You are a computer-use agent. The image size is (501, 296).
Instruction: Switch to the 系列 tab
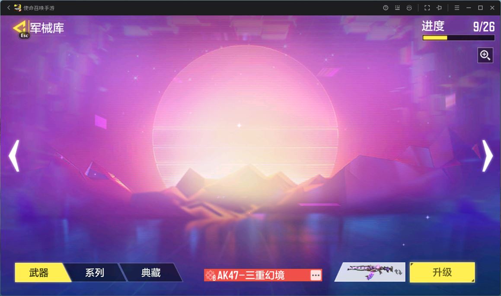(x=95, y=272)
